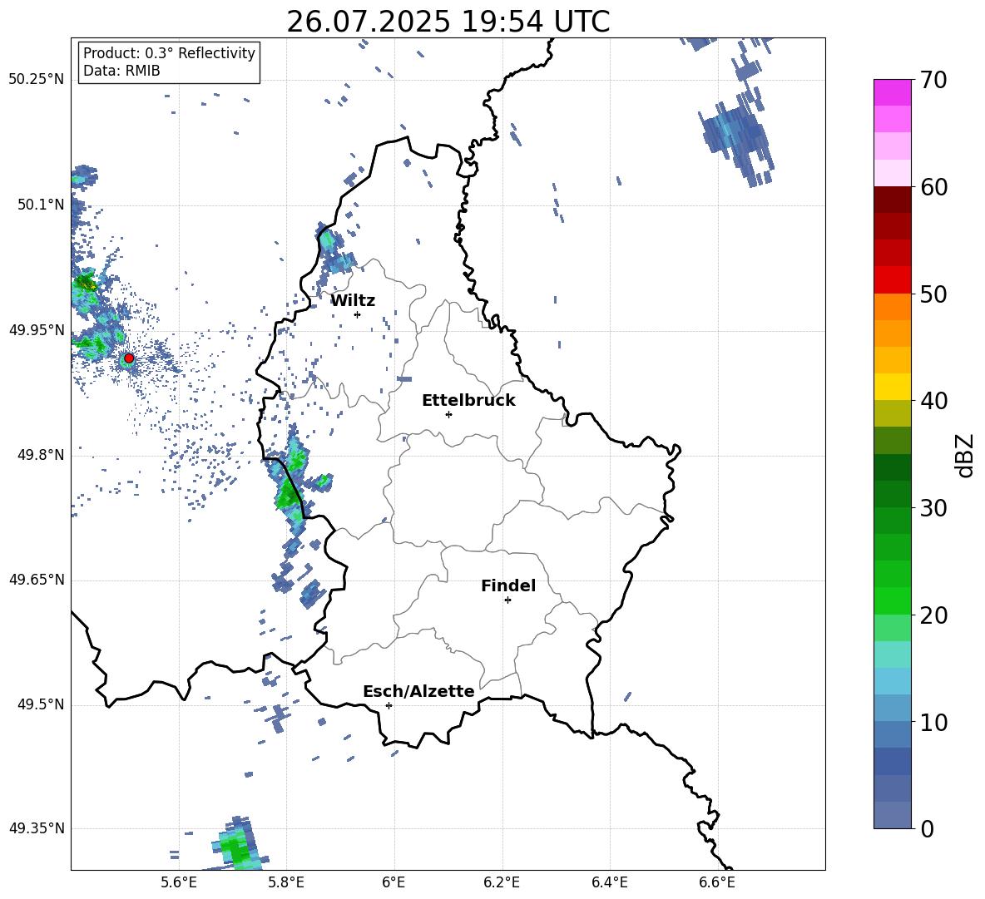
Task: Click the 49.65°N latitude label
Action: pos(37,580)
